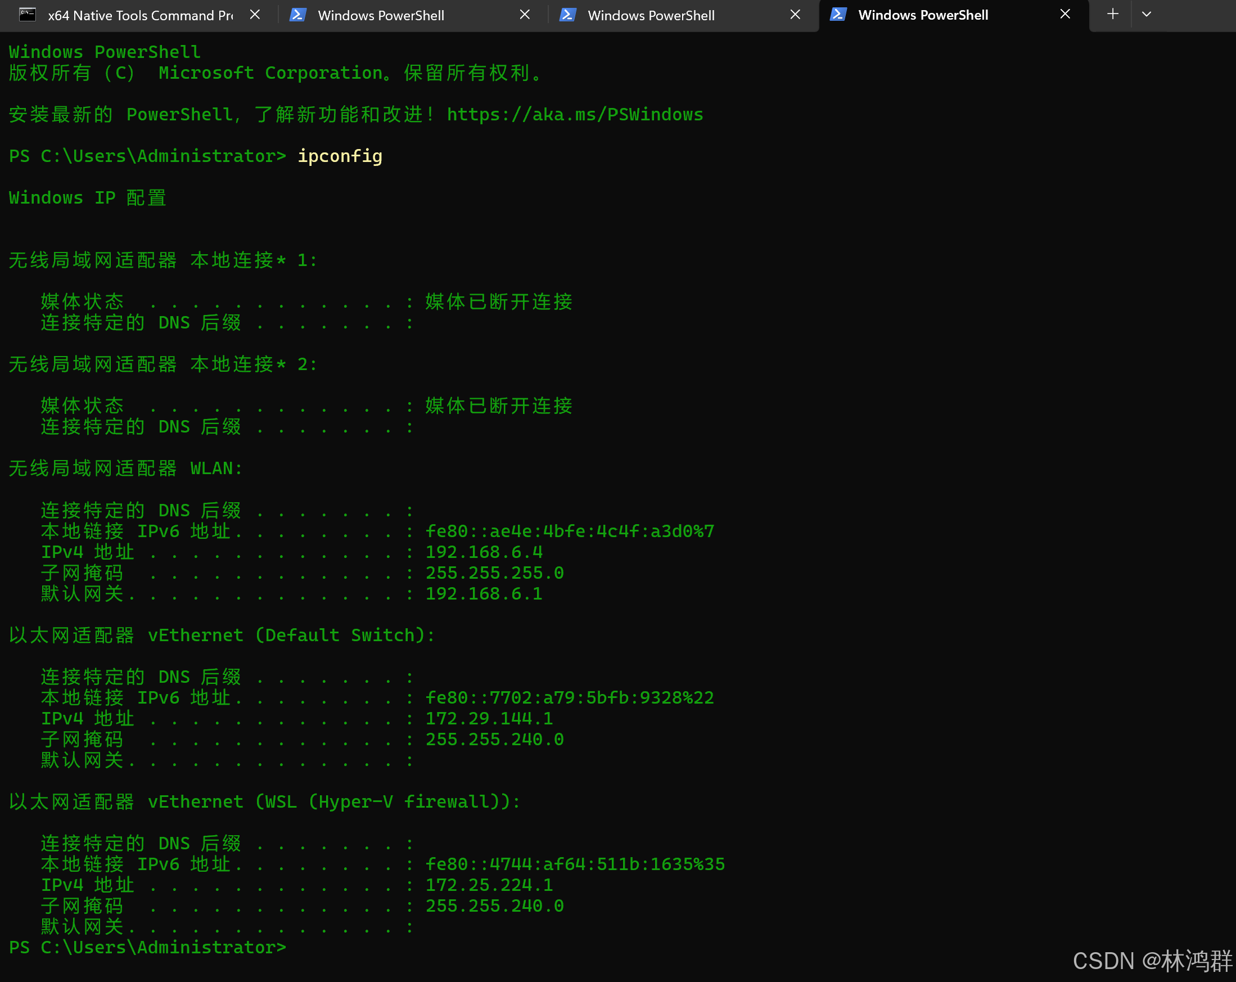Click the WLAN subnet mask 255.255.255.0
The width and height of the screenshot is (1236, 982).
coord(495,573)
